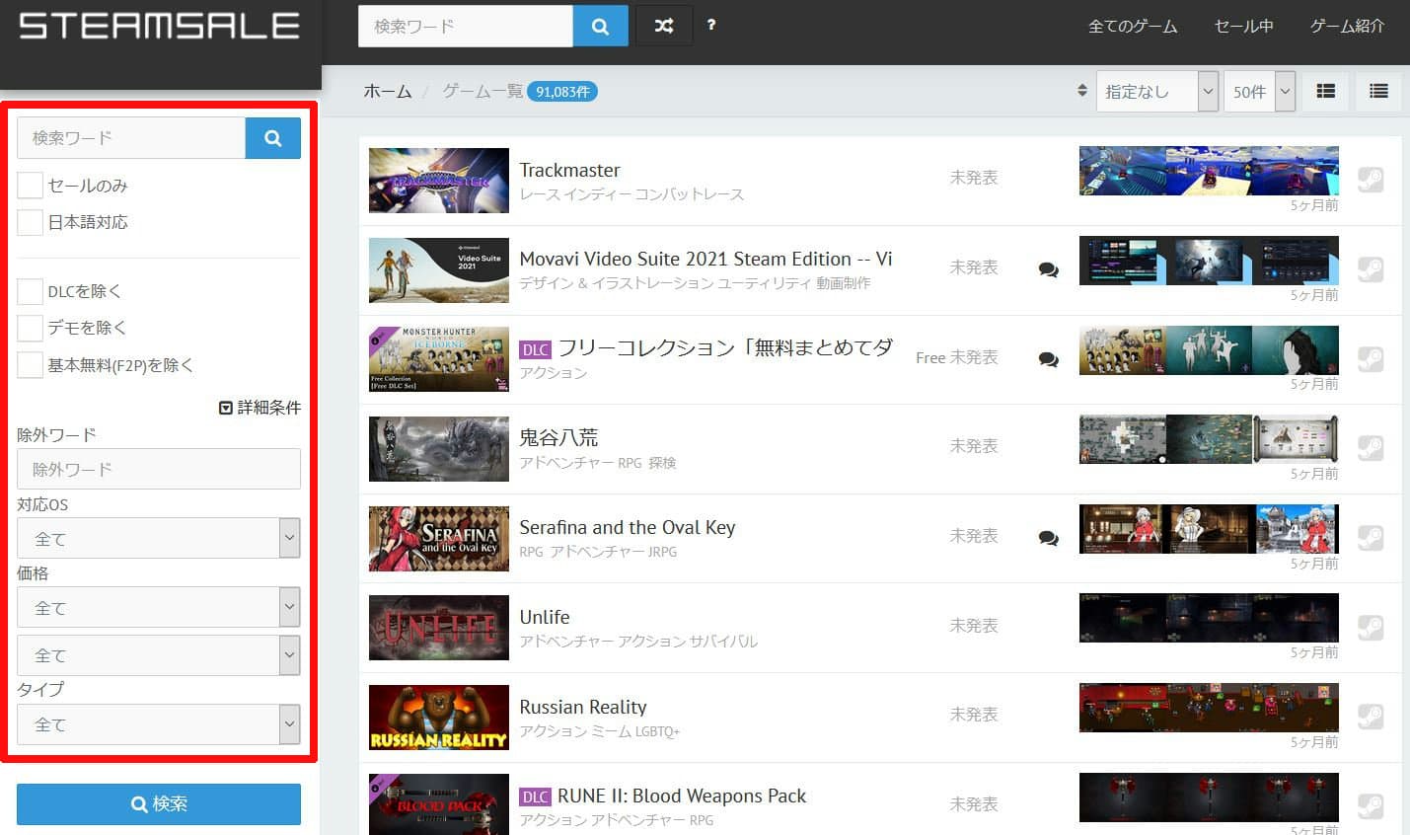Collapse the 詳細条件 section
The image size is (1410, 835).
[x=260, y=407]
